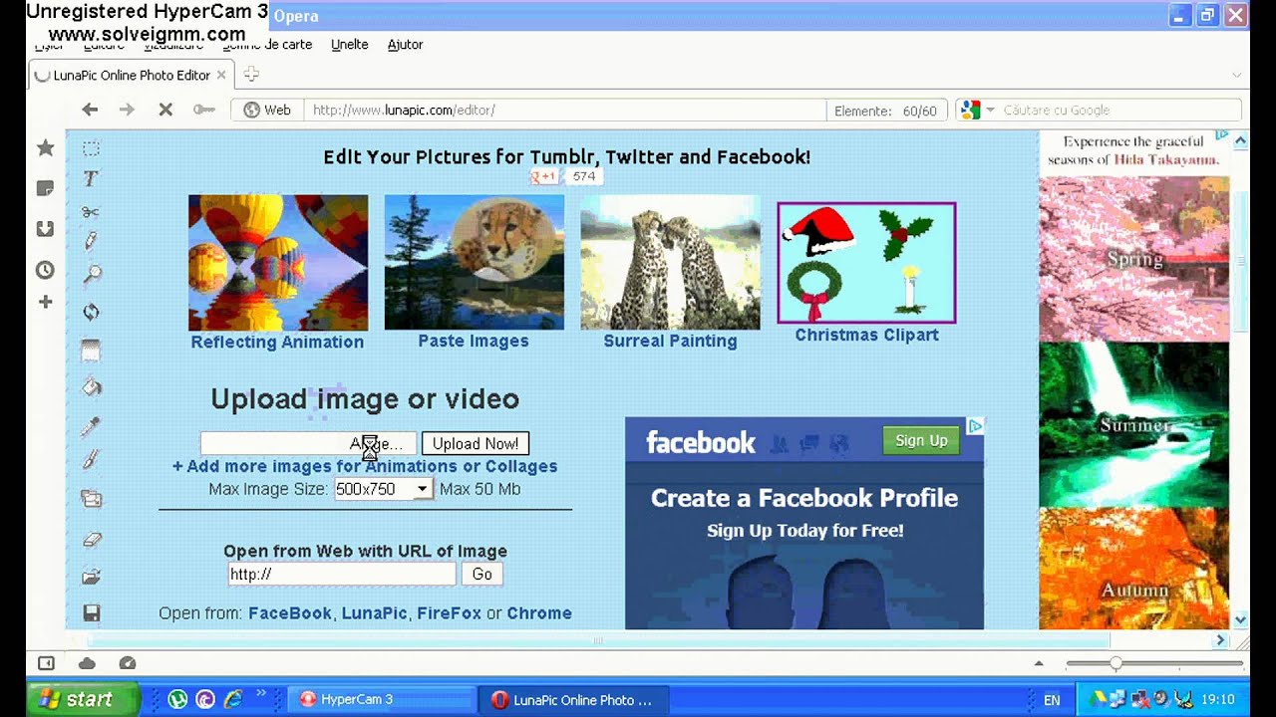Screen dimensions: 1276x717
Task: Open the Unelte menu
Action: [350, 45]
